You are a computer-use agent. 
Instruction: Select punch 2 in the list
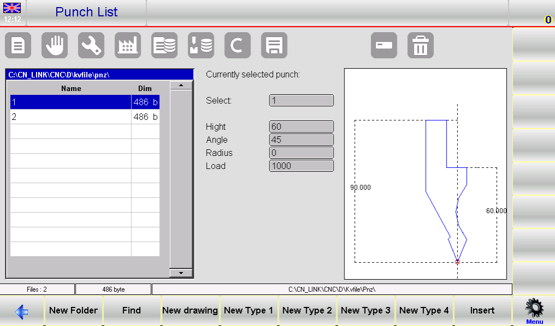pyautogui.click(x=71, y=117)
